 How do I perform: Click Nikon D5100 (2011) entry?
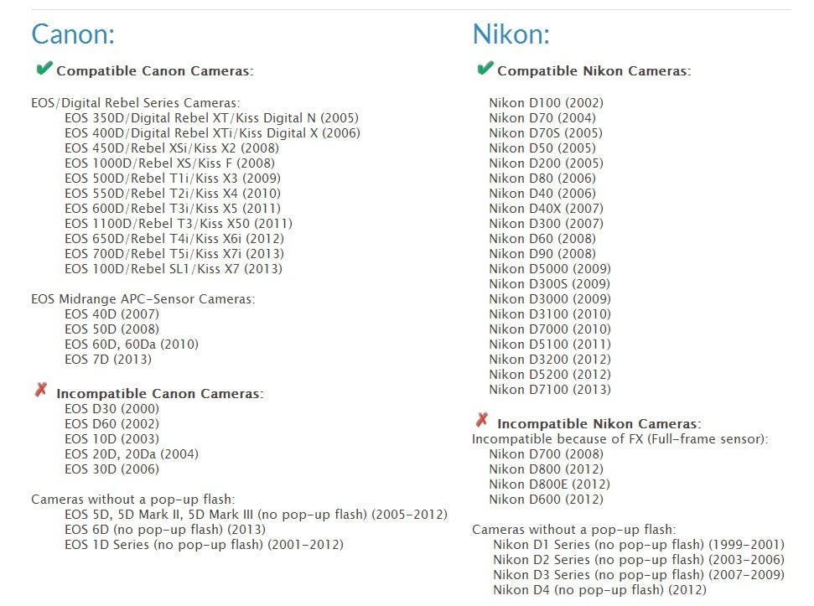pos(550,344)
